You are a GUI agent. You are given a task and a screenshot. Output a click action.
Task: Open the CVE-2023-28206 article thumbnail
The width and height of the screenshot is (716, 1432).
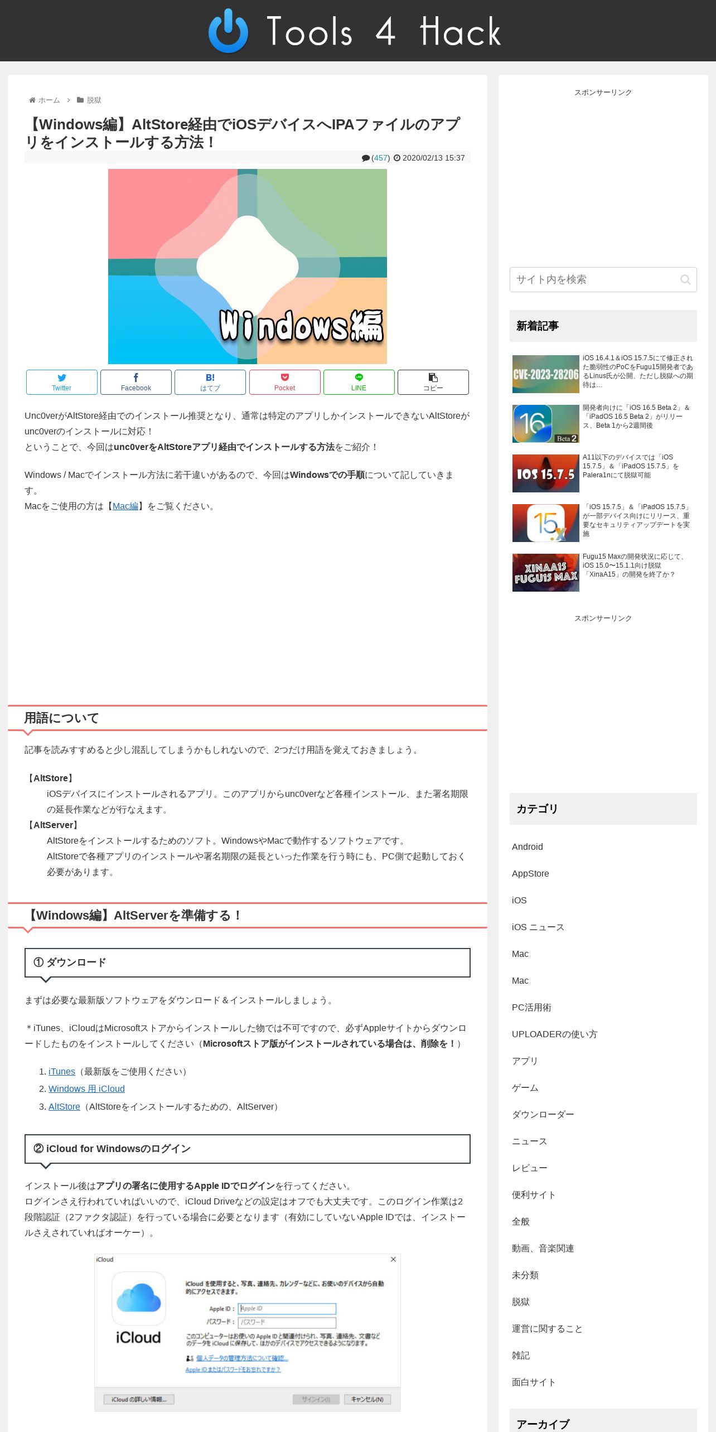click(546, 374)
